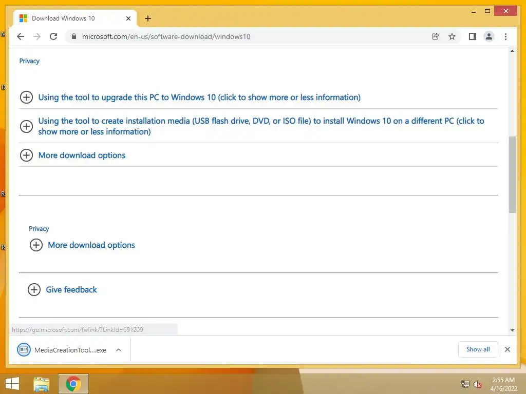This screenshot has height=394, width=526.
Task: Open the lower Privacy link
Action: coord(39,228)
